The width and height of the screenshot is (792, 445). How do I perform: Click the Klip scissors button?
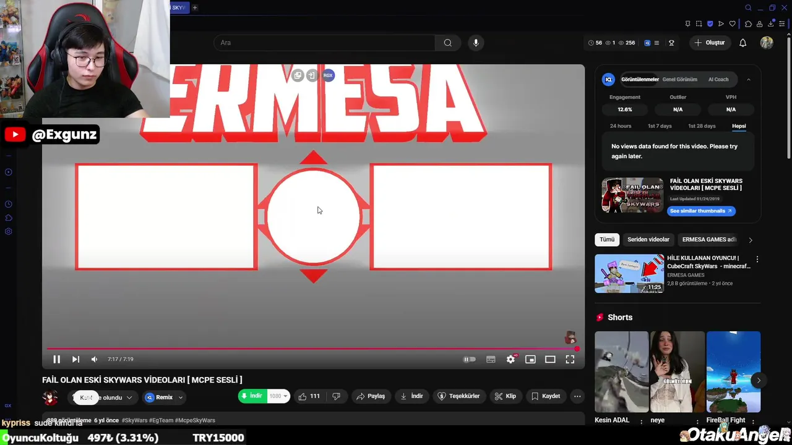[x=505, y=396]
